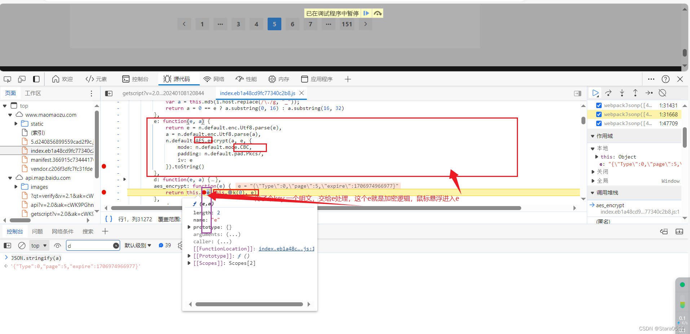Open the top context dropdown

[x=39, y=245]
